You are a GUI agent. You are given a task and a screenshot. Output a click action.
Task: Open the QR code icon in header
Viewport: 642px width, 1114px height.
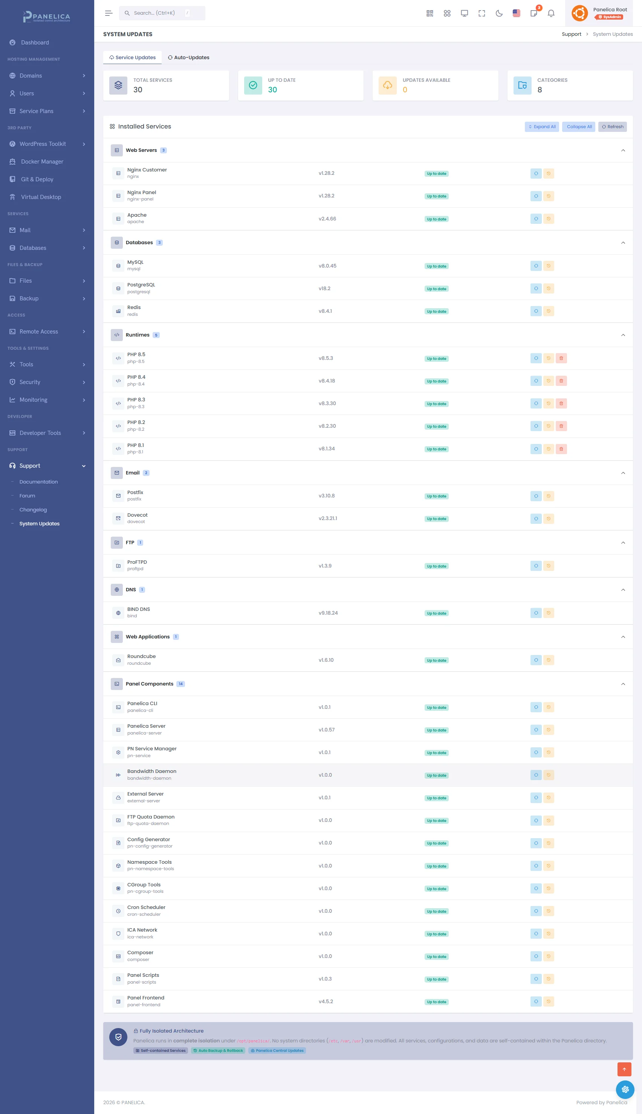tap(430, 13)
